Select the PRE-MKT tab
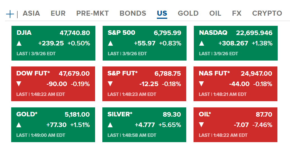The height and width of the screenshot is (150, 290). (x=93, y=13)
